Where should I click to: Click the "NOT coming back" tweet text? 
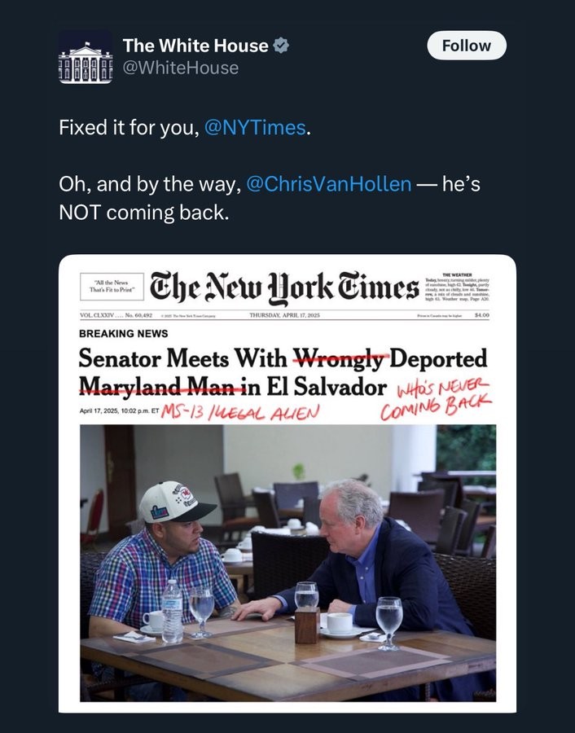click(x=144, y=213)
